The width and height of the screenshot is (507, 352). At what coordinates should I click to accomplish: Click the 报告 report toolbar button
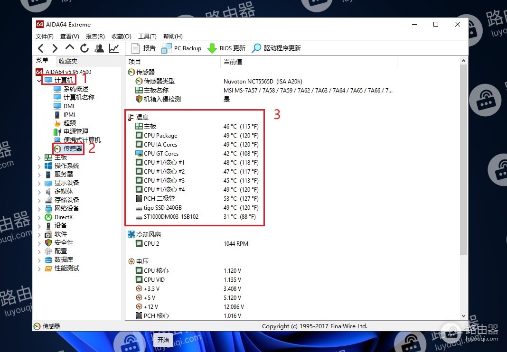point(143,48)
